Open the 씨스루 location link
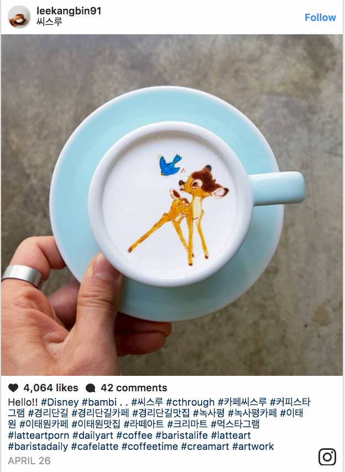The height and width of the screenshot is (472, 345). click(49, 22)
